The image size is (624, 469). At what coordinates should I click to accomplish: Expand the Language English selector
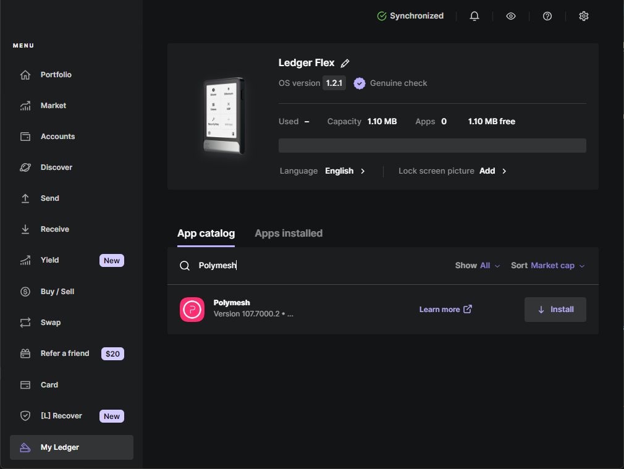pyautogui.click(x=345, y=171)
